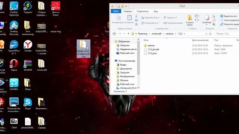Click the .minecraft folder on desktop

41,65
